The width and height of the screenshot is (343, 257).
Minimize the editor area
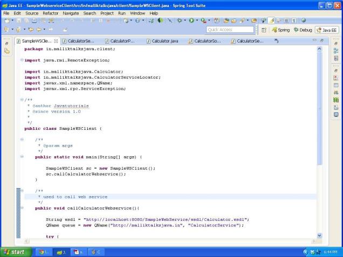coord(315,40)
